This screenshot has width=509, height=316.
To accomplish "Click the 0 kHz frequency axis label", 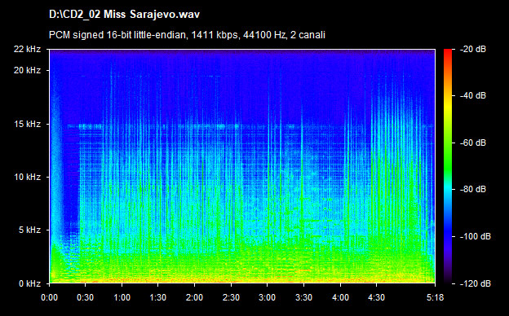I will coord(29,283).
